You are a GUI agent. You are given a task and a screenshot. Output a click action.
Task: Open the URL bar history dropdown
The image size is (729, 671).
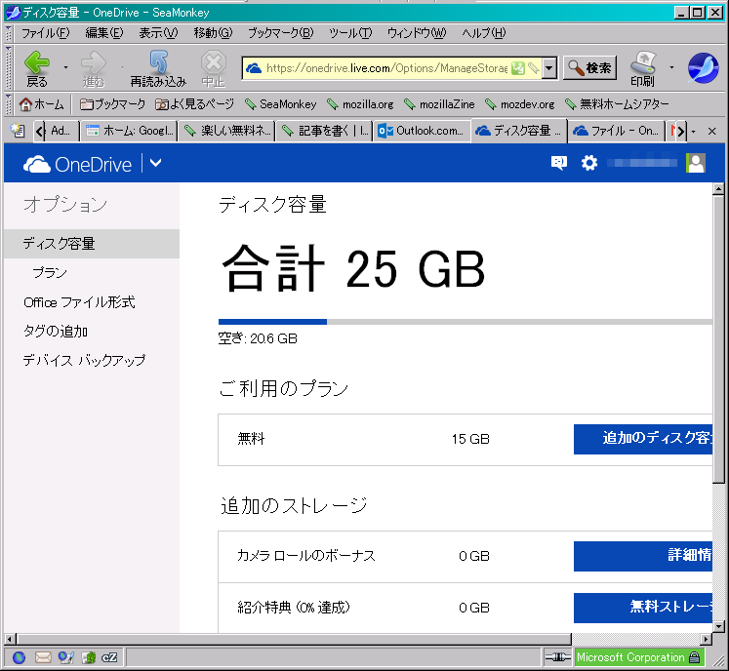(549, 68)
